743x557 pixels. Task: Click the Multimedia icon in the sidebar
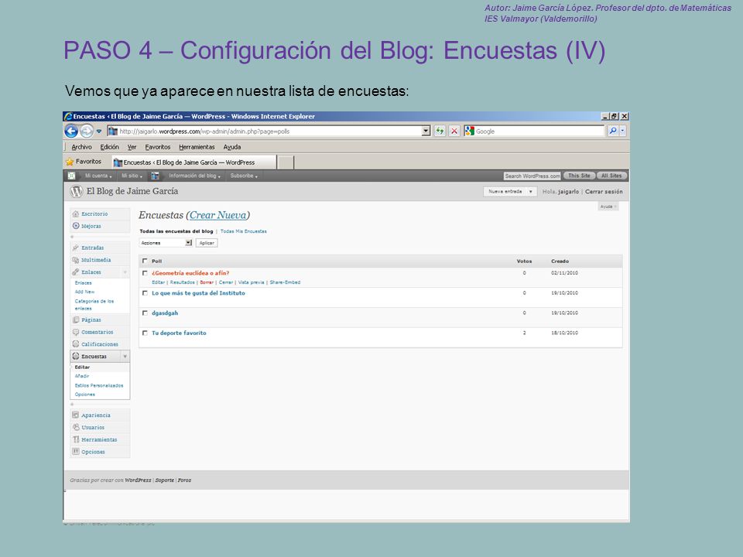click(x=75, y=260)
